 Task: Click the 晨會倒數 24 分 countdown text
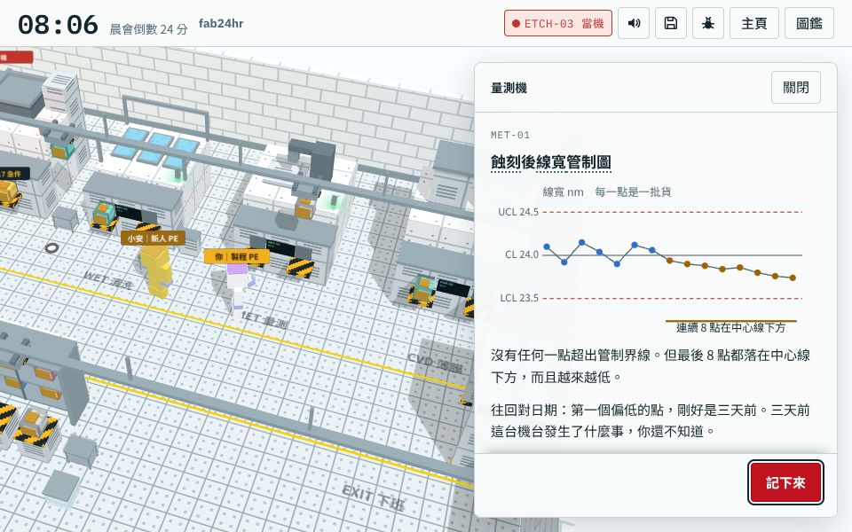tap(149, 28)
